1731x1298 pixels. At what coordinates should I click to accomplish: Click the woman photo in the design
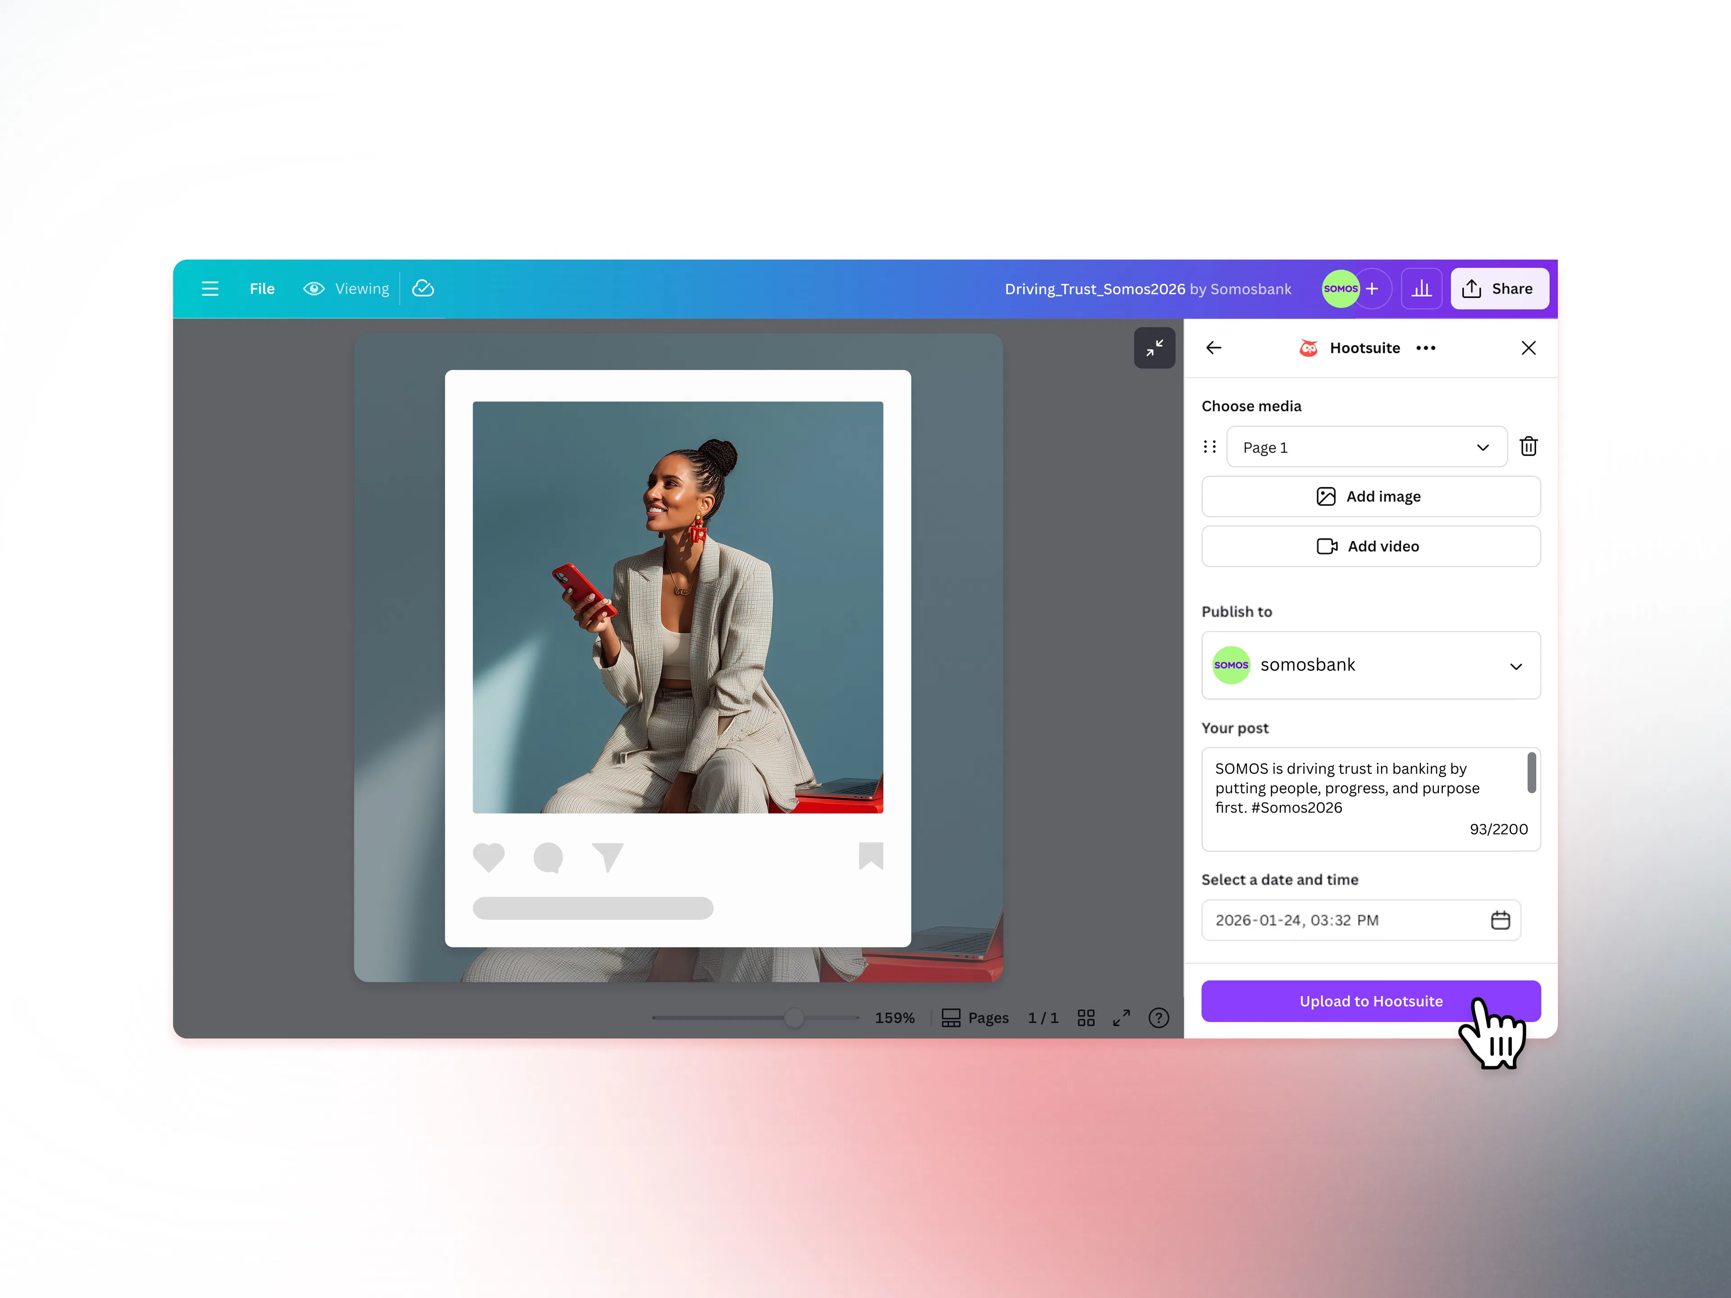click(x=678, y=607)
